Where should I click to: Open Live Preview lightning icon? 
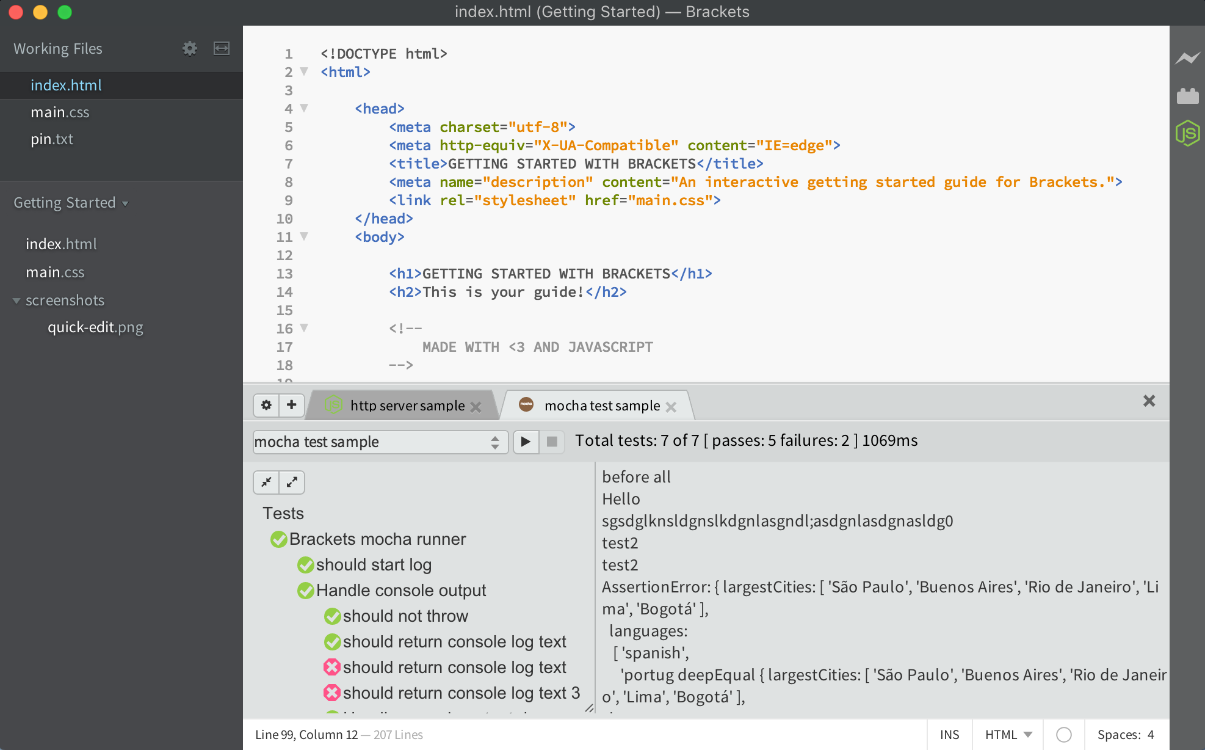click(x=1187, y=58)
